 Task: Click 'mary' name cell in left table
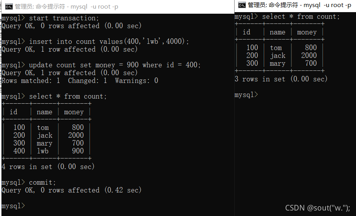tap(45, 143)
